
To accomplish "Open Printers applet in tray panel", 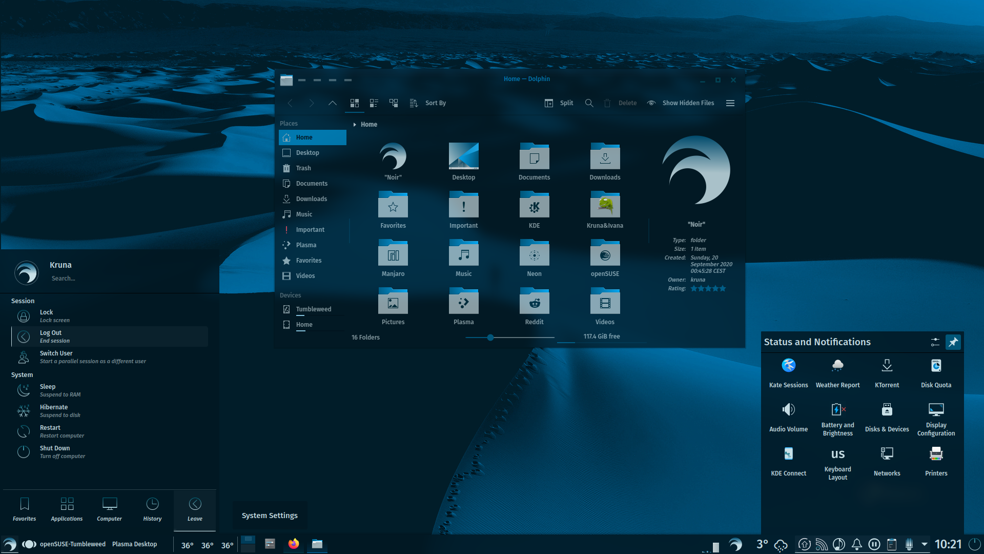I will click(x=936, y=462).
